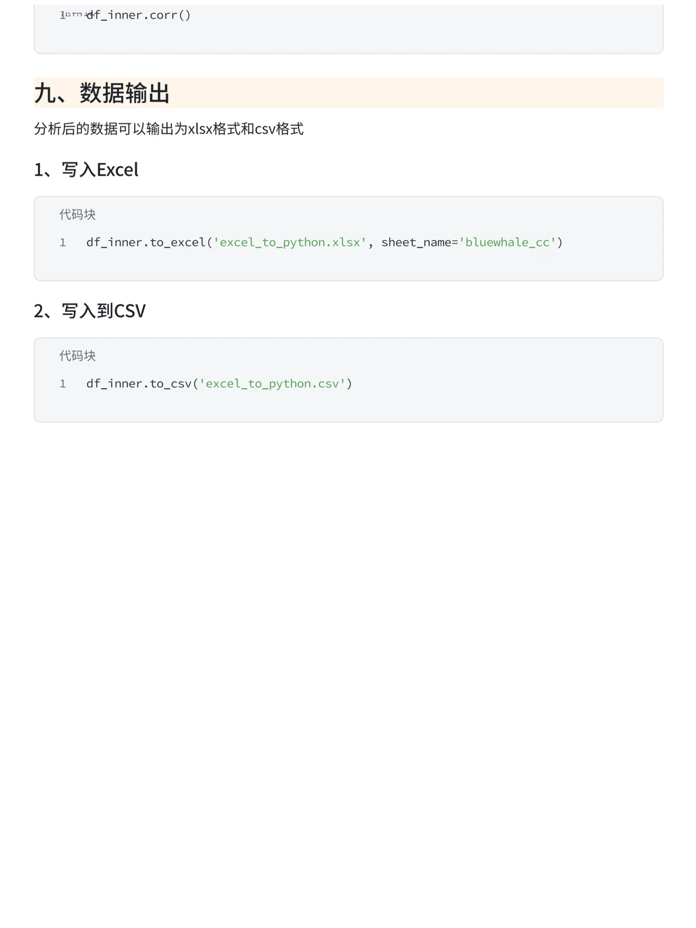
Task: Click the sheet_name= parameter text
Action: point(419,242)
